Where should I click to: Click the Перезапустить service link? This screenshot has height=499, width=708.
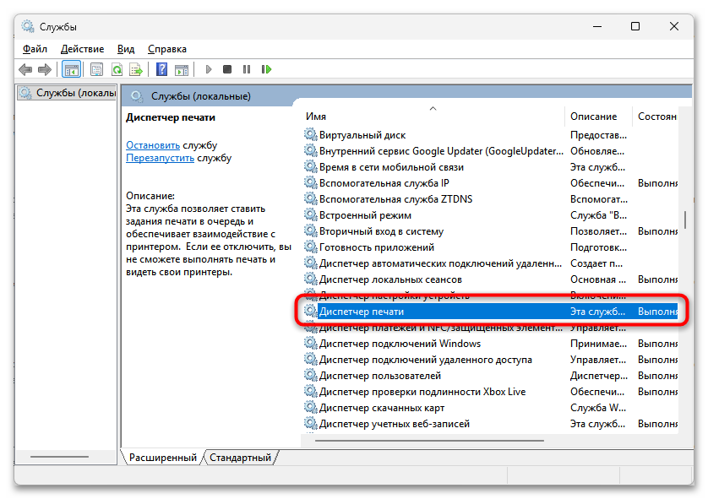pyautogui.click(x=160, y=157)
